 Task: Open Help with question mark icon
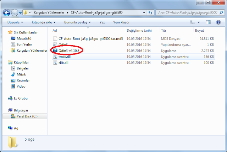coord(218,22)
